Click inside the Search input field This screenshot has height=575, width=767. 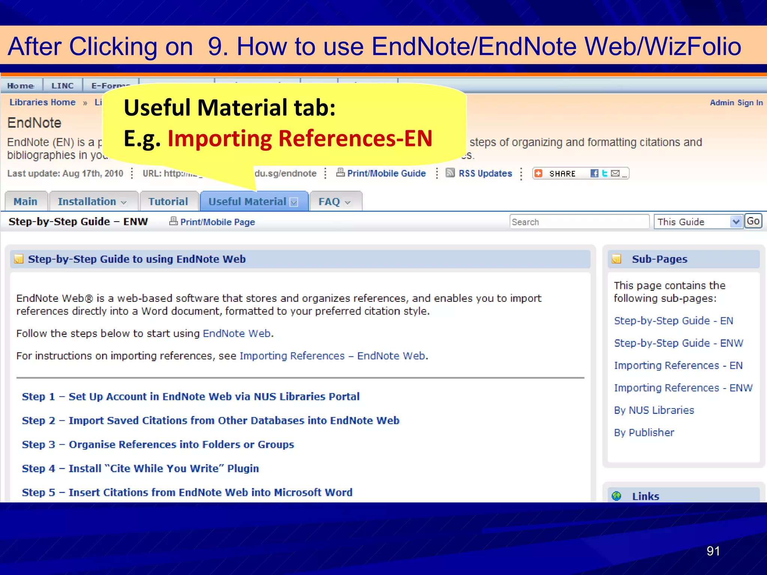click(579, 222)
